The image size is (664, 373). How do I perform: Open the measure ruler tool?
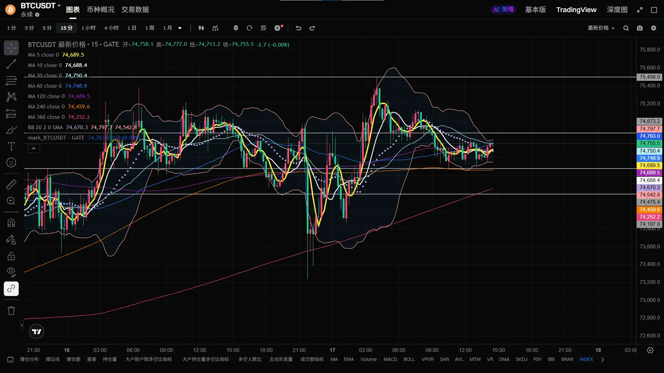[11, 184]
